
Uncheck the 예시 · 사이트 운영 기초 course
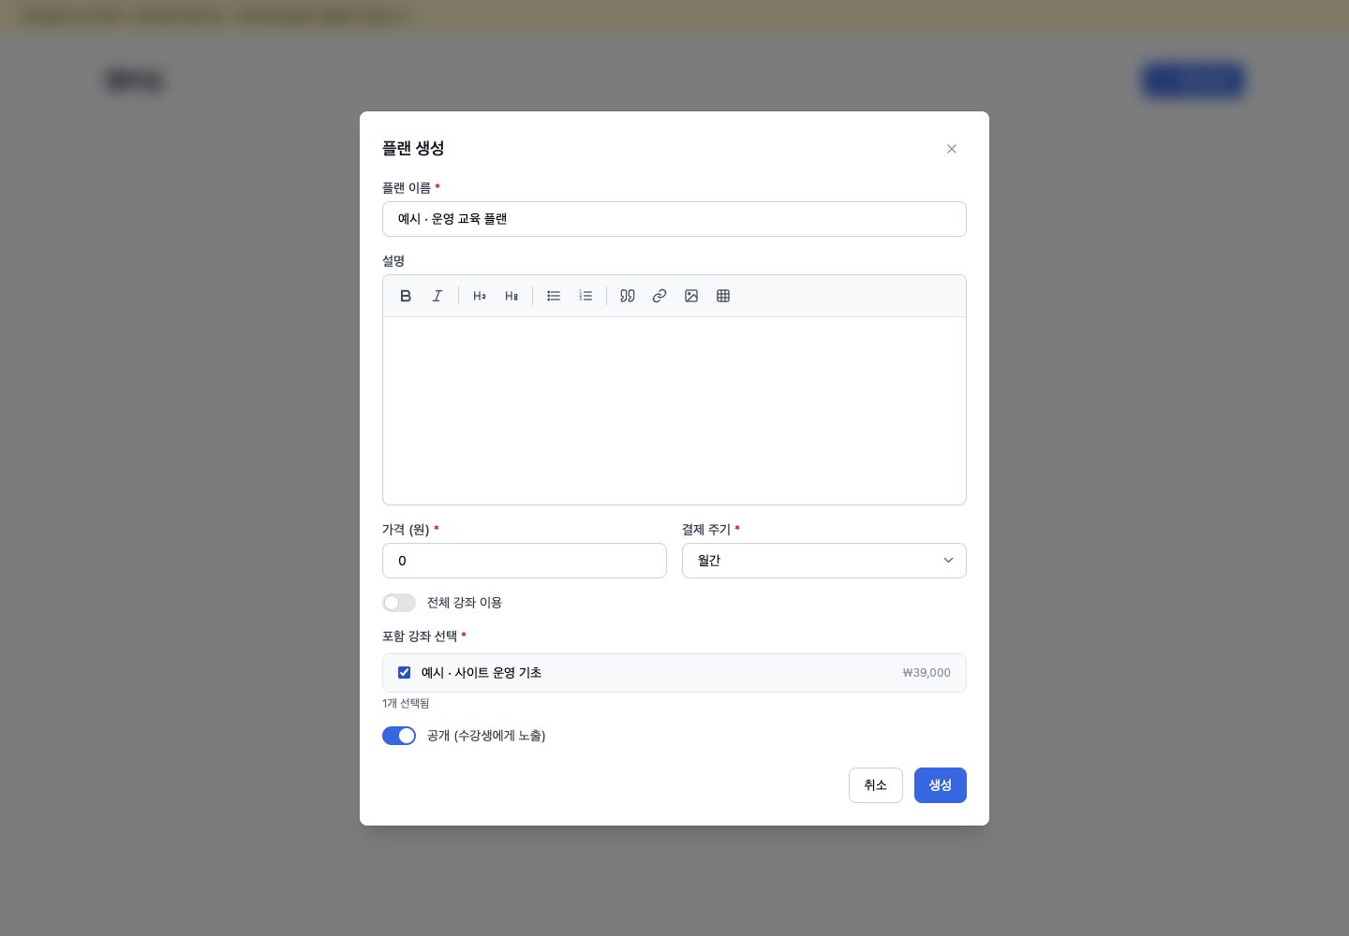pos(405,673)
